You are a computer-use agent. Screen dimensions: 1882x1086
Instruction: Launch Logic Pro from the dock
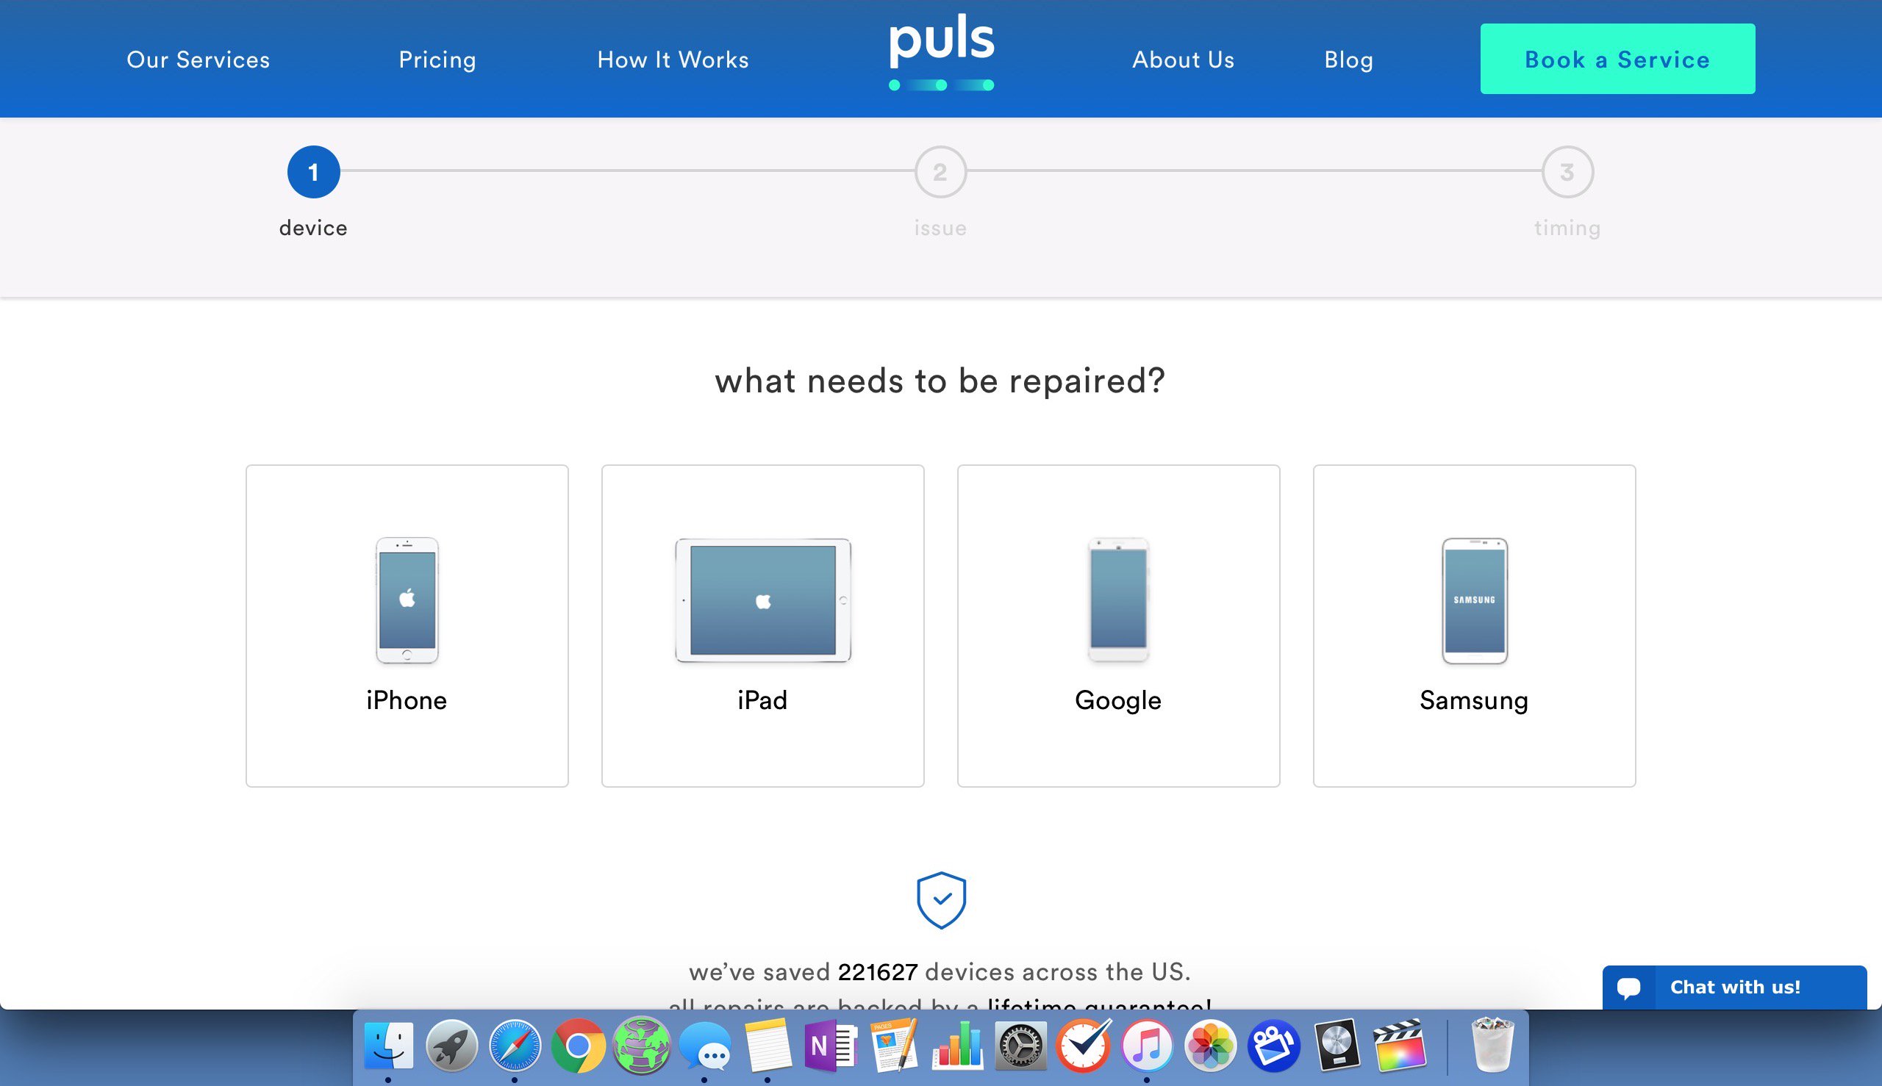click(1337, 1045)
